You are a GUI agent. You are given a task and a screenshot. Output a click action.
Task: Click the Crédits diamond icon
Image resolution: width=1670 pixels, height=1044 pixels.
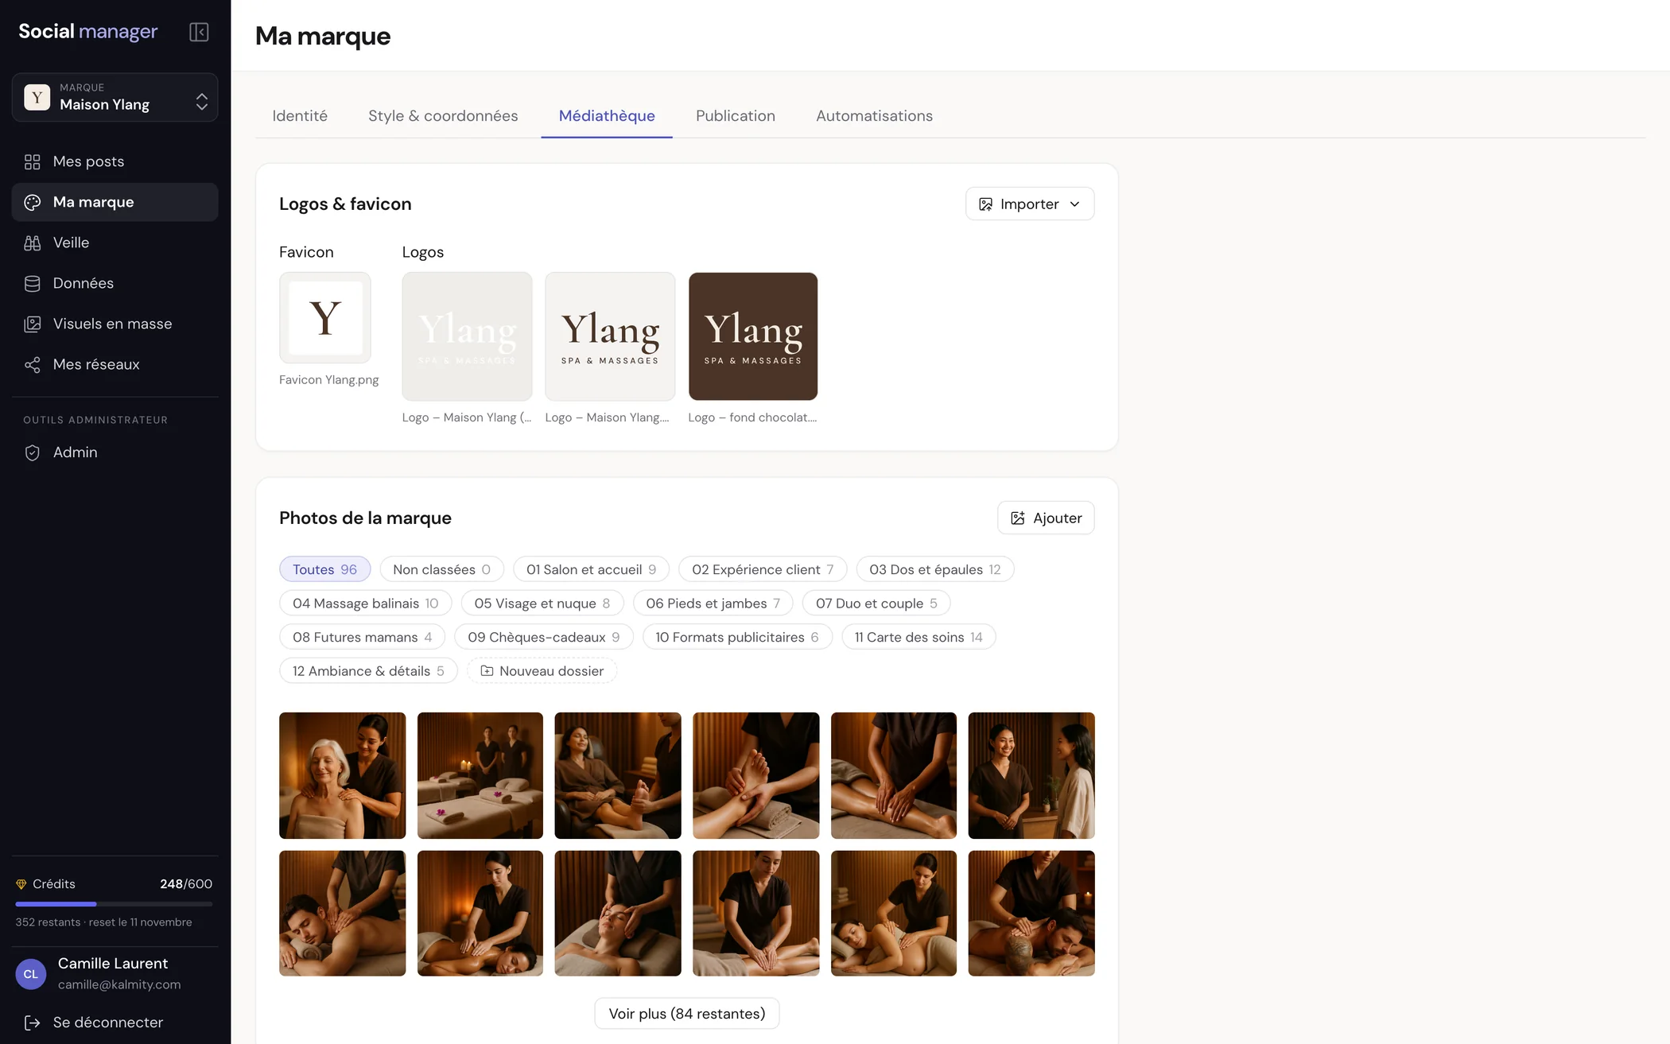point(21,884)
